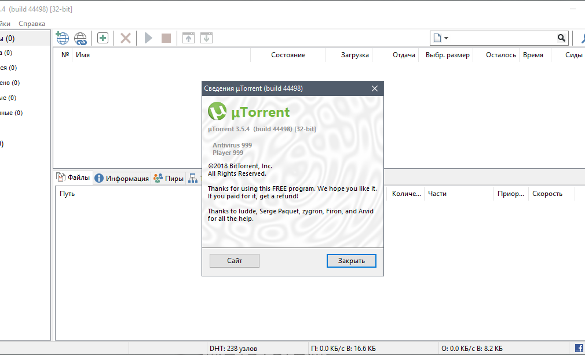Switch to the Информация tab

coord(122,179)
